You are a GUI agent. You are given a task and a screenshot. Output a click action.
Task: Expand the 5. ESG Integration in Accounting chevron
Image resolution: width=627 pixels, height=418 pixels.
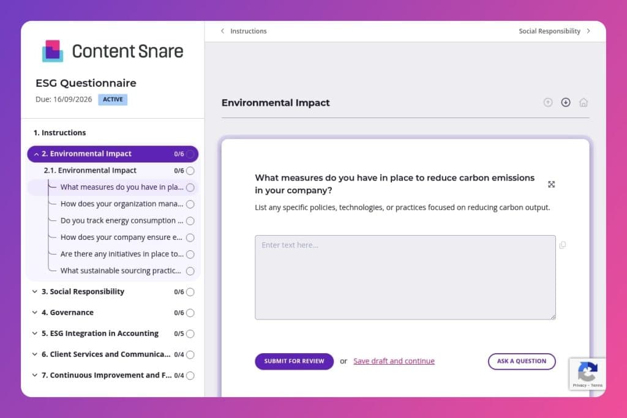point(35,334)
